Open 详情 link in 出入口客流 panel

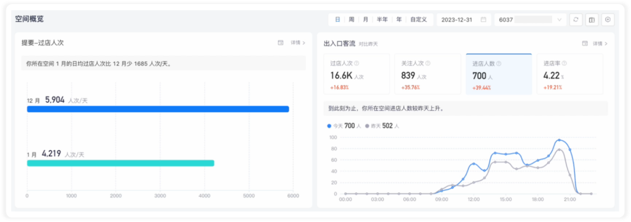click(x=600, y=43)
